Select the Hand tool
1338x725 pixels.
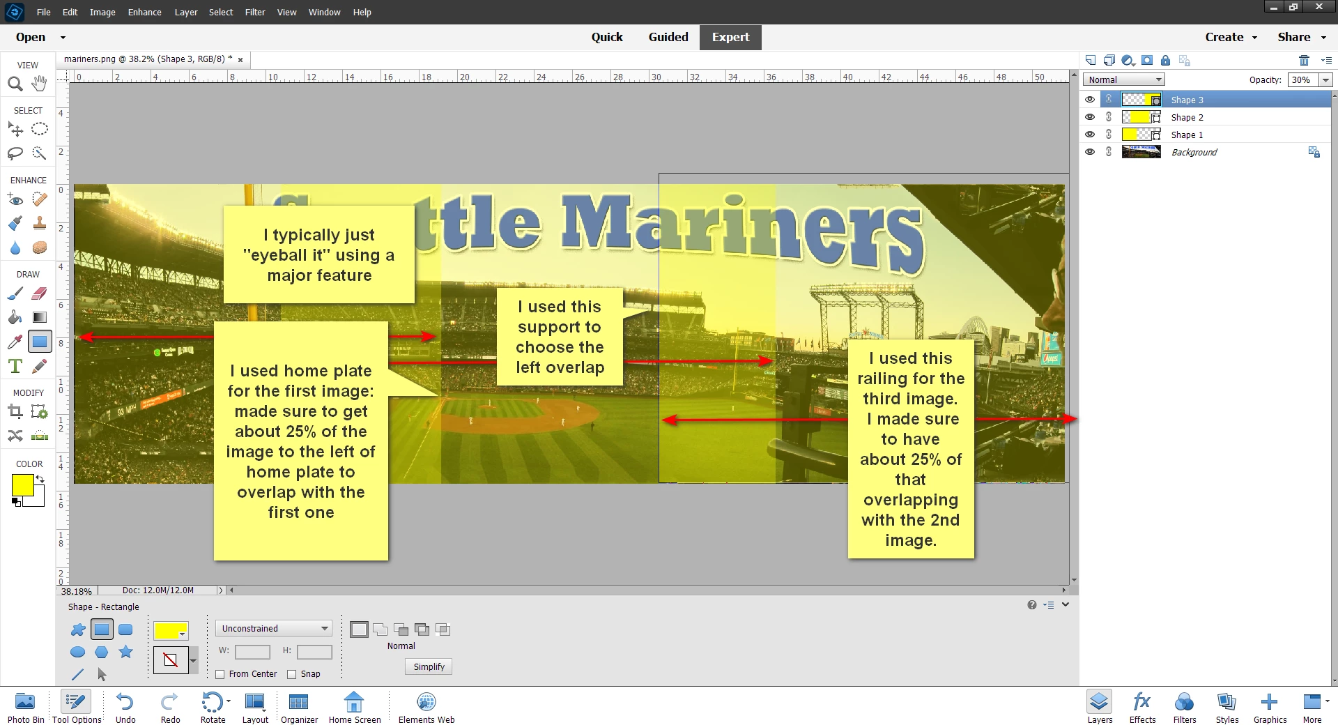tap(40, 84)
